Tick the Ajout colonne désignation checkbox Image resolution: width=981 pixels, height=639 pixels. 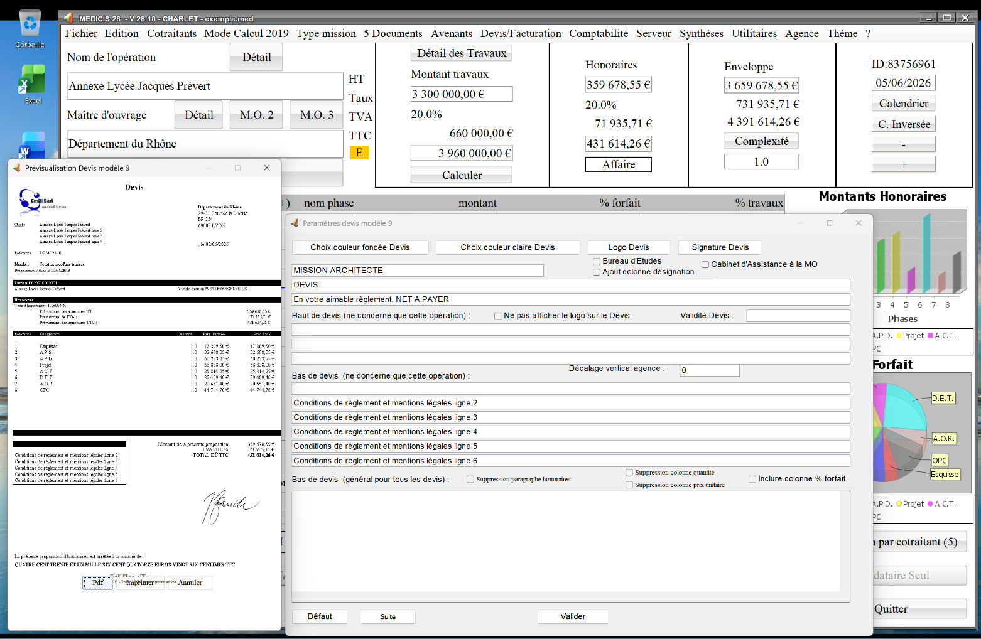[597, 272]
